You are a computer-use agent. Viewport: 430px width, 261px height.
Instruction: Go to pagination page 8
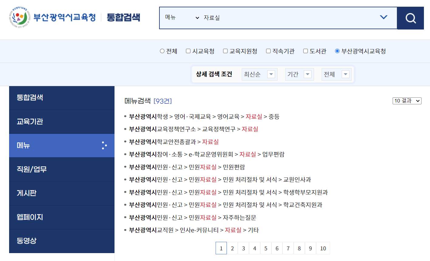pos(299,248)
